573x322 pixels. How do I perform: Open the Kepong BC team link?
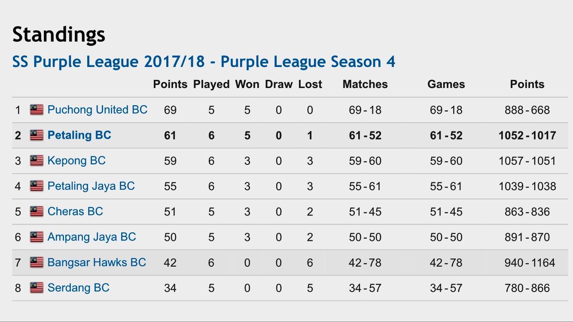point(76,161)
